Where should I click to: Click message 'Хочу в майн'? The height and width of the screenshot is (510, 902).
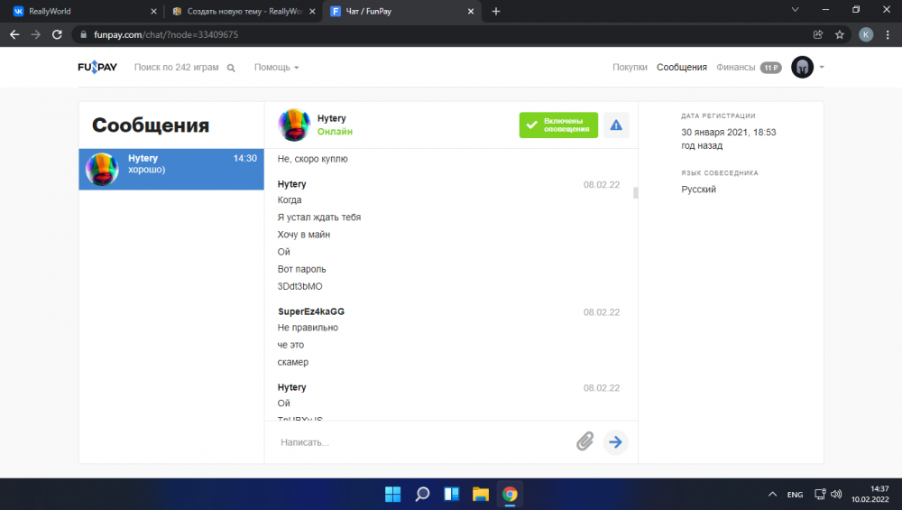click(304, 235)
